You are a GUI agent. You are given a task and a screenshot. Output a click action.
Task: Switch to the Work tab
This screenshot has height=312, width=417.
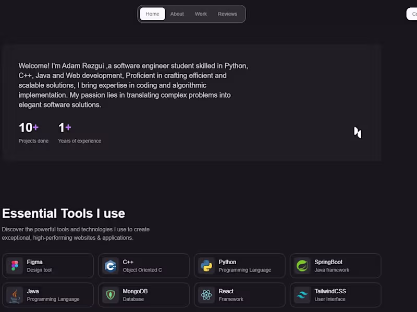(x=201, y=14)
